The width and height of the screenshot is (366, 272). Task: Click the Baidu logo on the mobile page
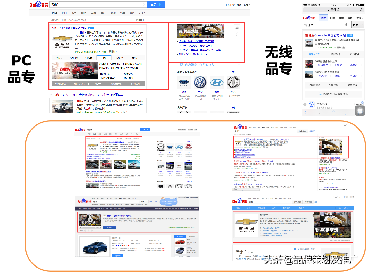coord(309,18)
